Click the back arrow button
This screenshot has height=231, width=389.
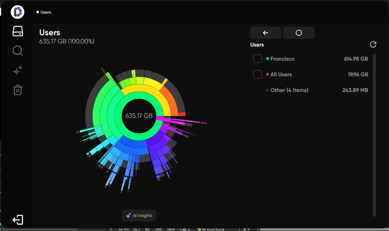pyautogui.click(x=265, y=33)
